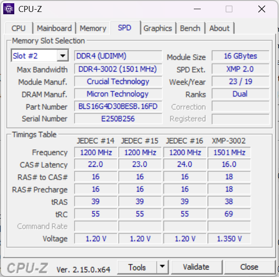Open the Slot #2 memory slot dropdown

[63, 56]
